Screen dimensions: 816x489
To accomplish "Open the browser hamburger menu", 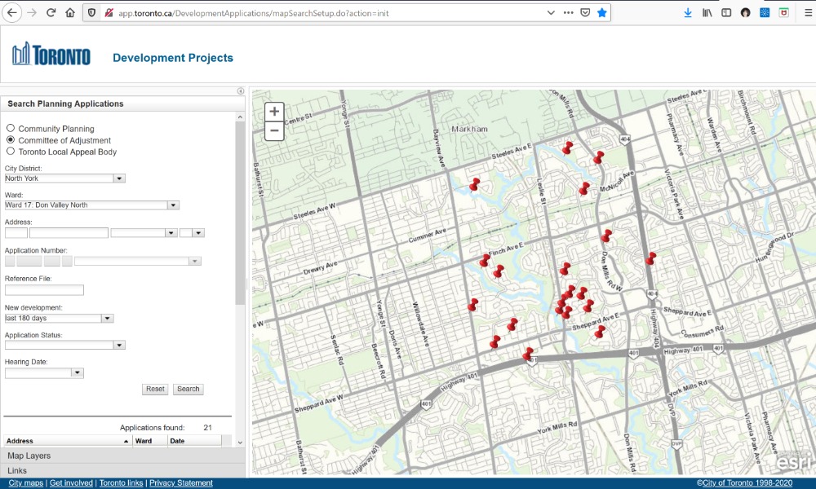I will [808, 13].
